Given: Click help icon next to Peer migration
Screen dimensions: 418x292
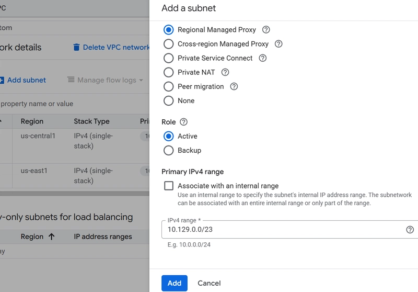Looking at the screenshot, I should [x=234, y=86].
